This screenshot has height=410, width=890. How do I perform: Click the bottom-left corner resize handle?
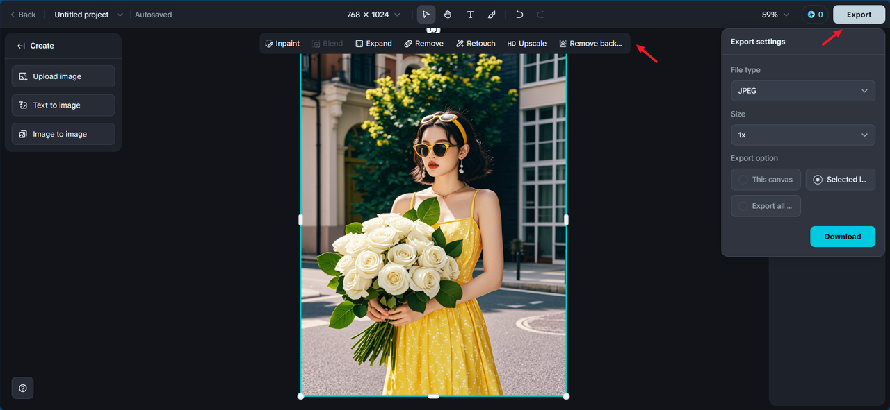click(x=300, y=396)
